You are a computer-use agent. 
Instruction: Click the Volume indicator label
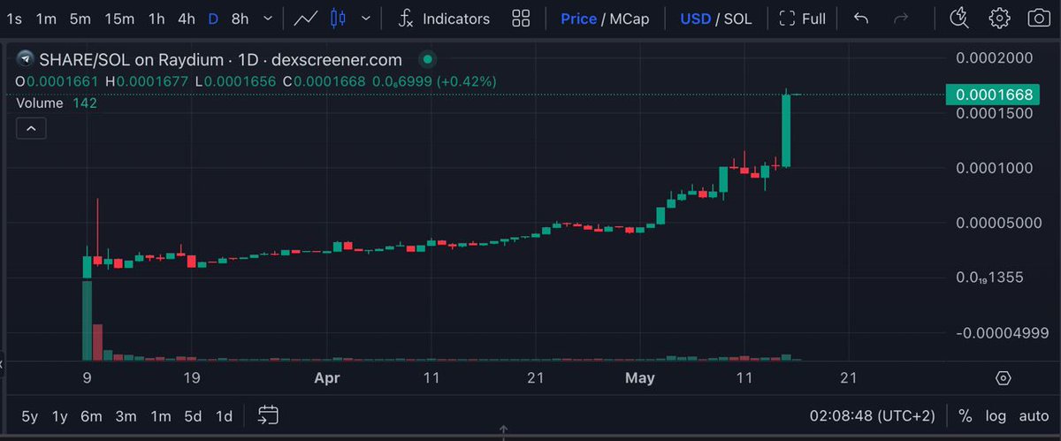click(x=40, y=103)
